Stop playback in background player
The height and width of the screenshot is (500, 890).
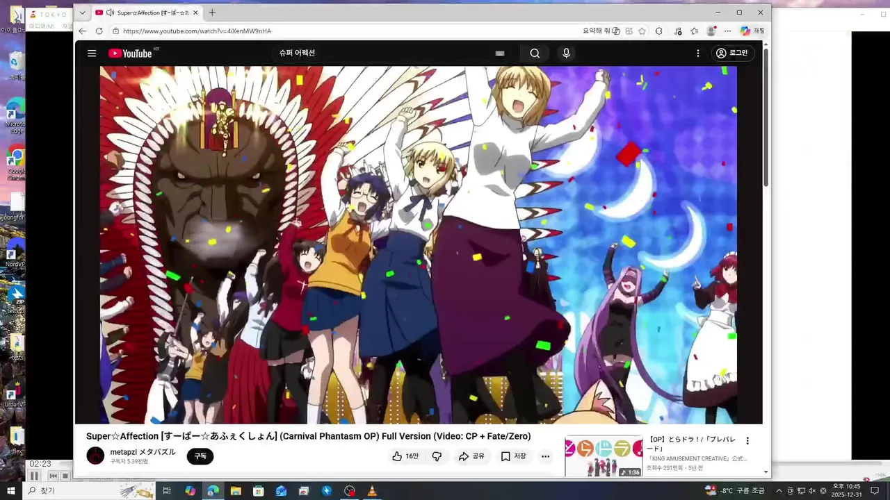(x=65, y=476)
